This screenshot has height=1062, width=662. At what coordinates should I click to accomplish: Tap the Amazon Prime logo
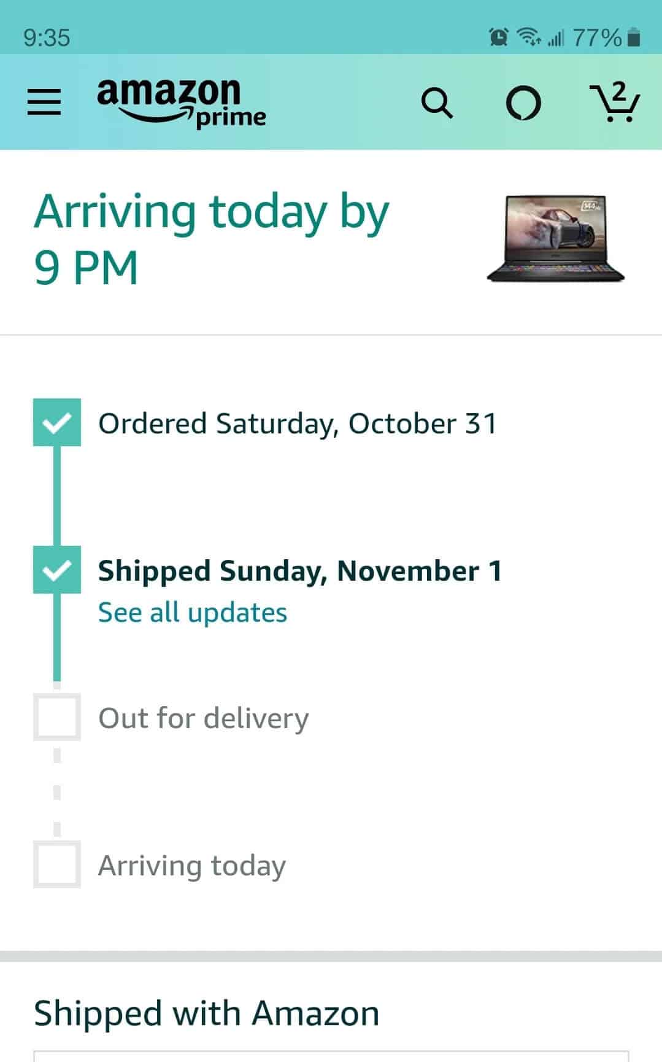(182, 103)
